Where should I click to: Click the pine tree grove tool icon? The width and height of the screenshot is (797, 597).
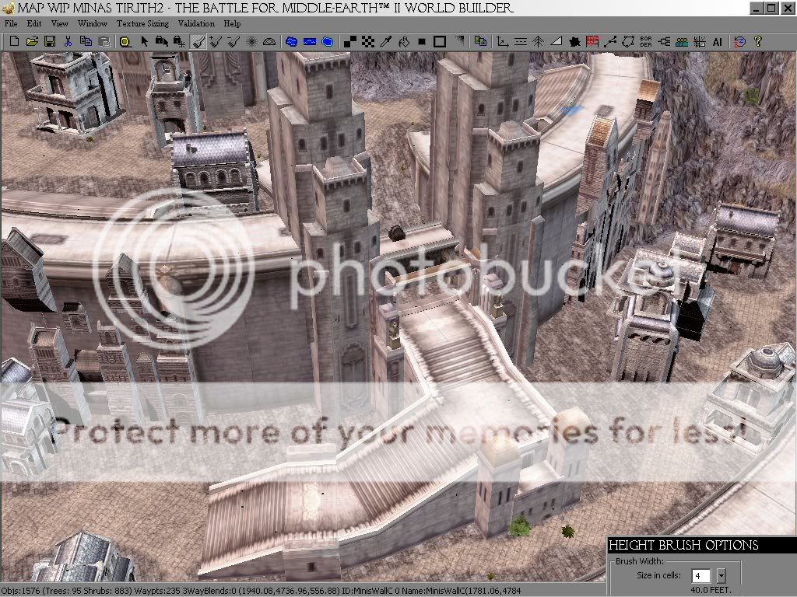[x=539, y=41]
